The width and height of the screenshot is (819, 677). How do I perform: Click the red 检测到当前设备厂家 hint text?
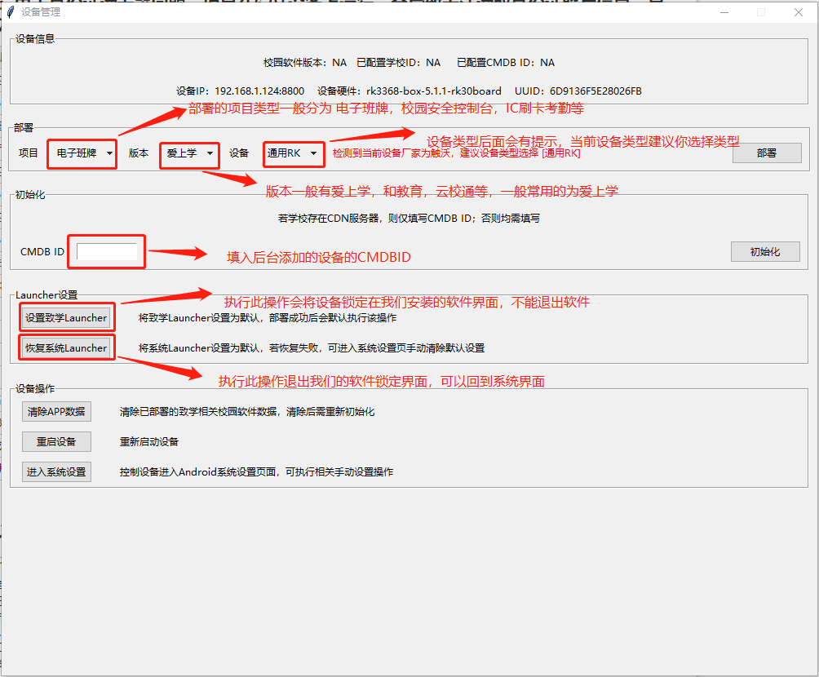(456, 153)
